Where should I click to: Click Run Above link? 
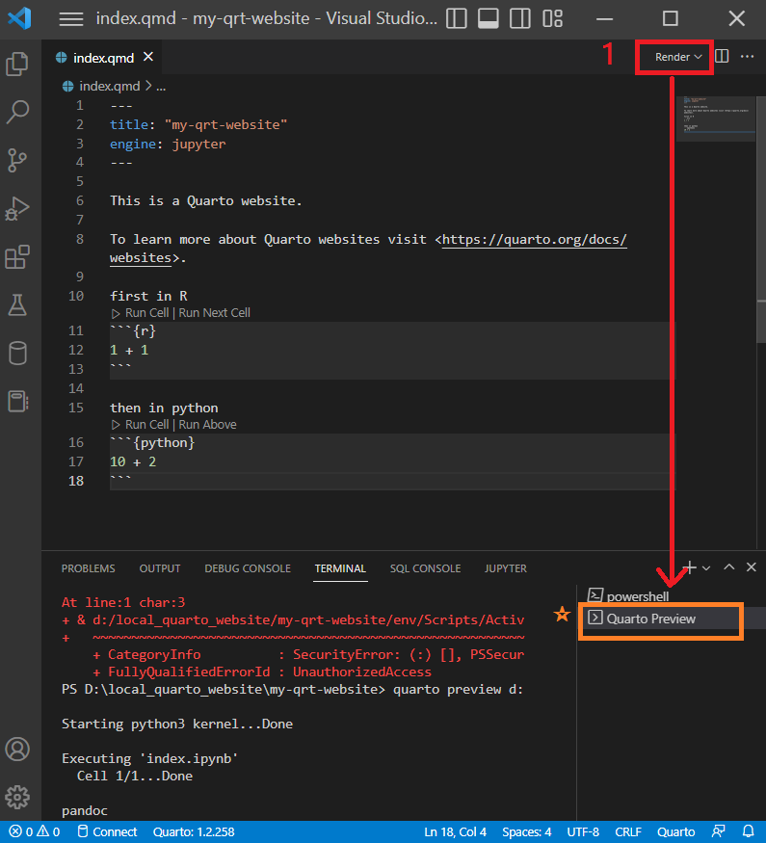coord(207,425)
